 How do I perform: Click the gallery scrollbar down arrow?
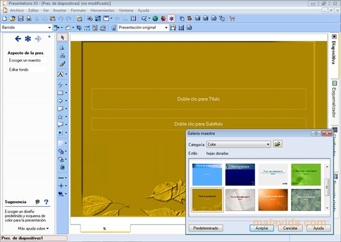click(327, 208)
